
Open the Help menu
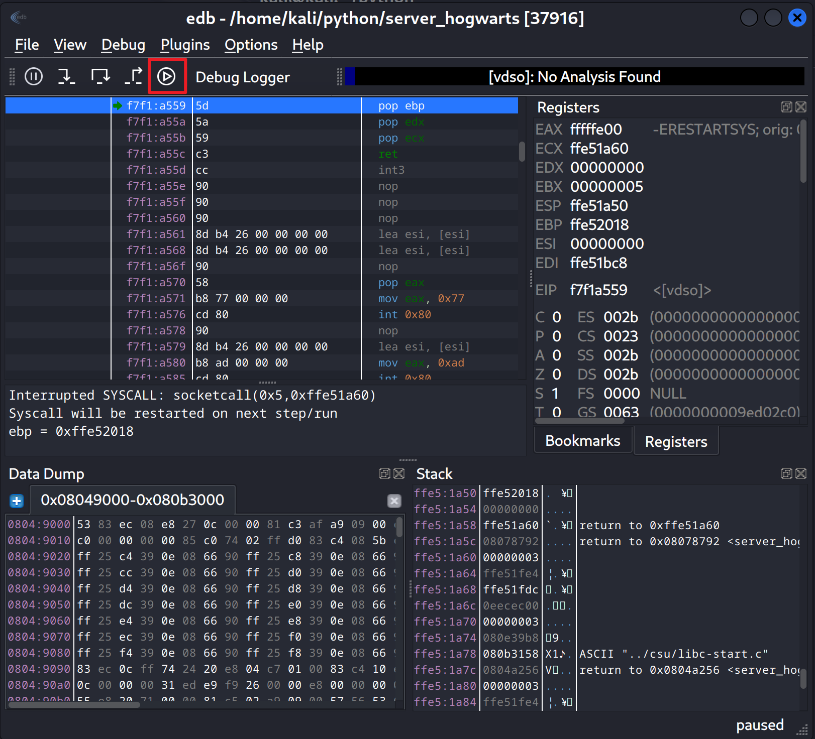point(308,45)
